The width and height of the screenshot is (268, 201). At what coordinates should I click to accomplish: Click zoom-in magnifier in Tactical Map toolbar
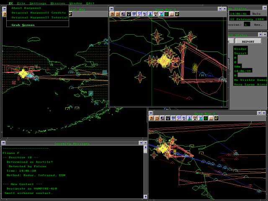pyautogui.click(x=5, y=14)
